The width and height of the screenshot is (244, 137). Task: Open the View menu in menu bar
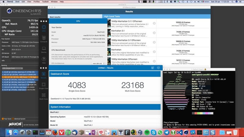point(29,2)
